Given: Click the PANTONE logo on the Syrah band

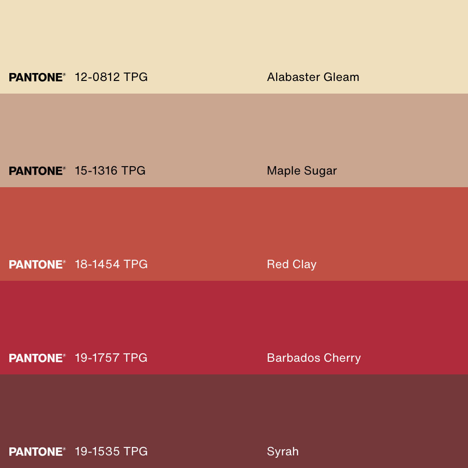Looking at the screenshot, I should click(37, 452).
